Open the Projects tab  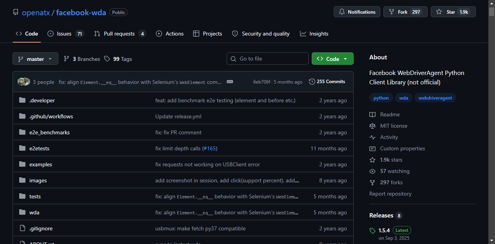tap(208, 34)
